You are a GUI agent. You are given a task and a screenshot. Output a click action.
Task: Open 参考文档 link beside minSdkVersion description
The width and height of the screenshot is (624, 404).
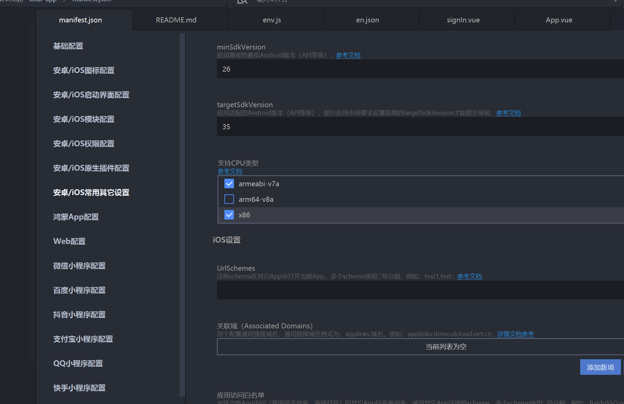[x=348, y=55]
